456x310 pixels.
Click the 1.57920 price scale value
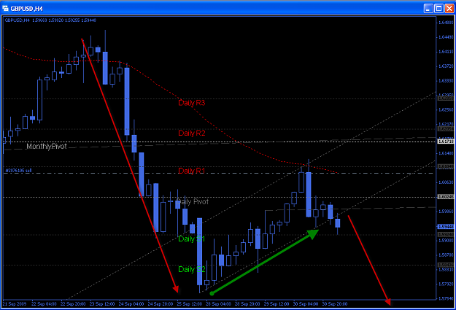point(446,284)
